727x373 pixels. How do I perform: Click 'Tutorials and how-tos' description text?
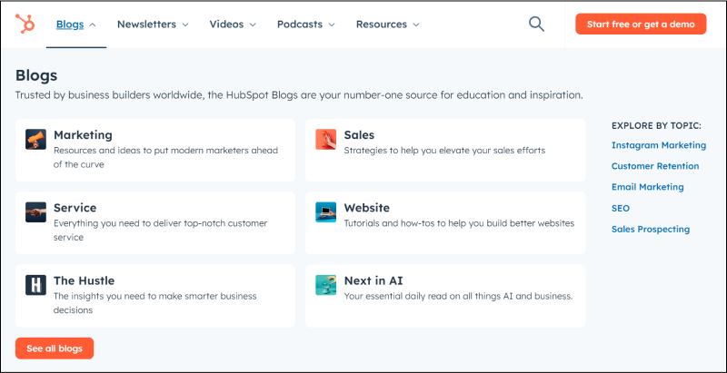tap(459, 223)
